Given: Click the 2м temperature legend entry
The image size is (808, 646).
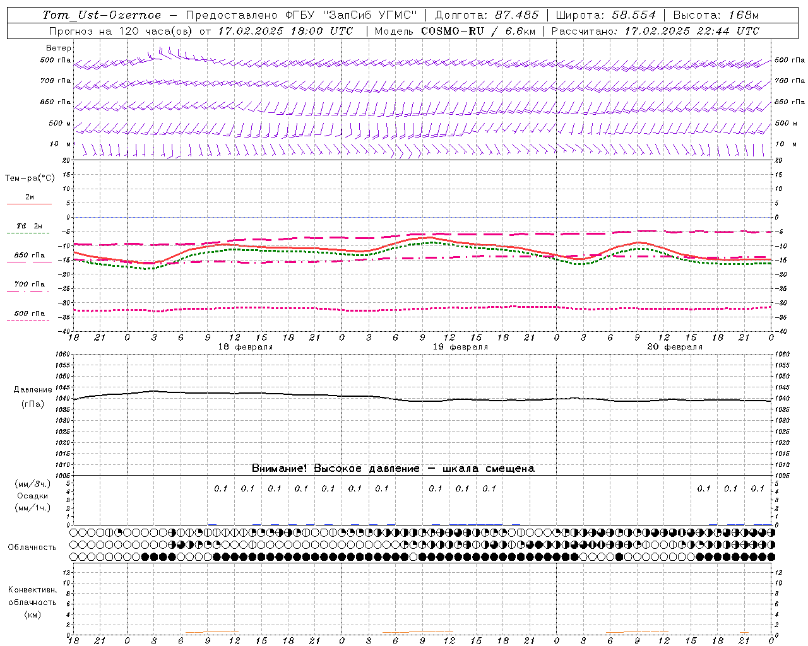Looking at the screenshot, I should pos(30,197).
